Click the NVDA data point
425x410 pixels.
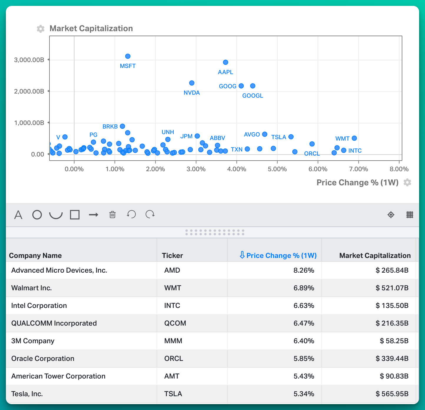click(192, 83)
